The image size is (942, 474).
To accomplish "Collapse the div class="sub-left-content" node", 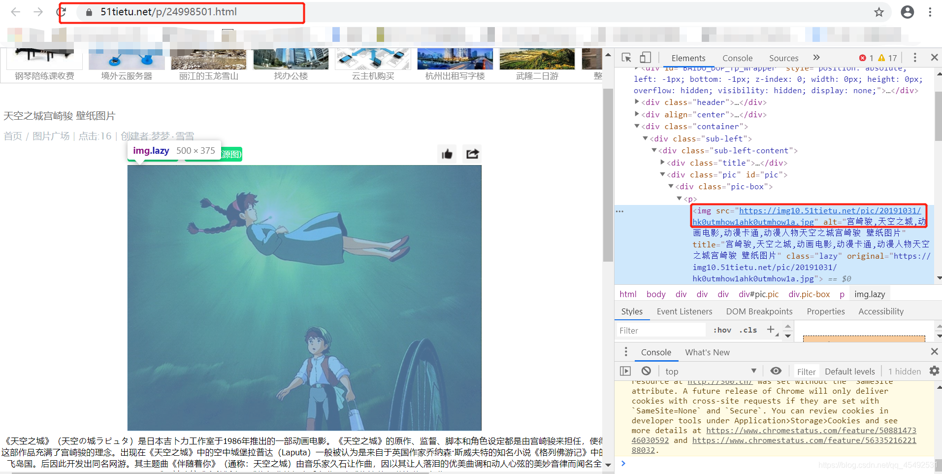I will 654,150.
